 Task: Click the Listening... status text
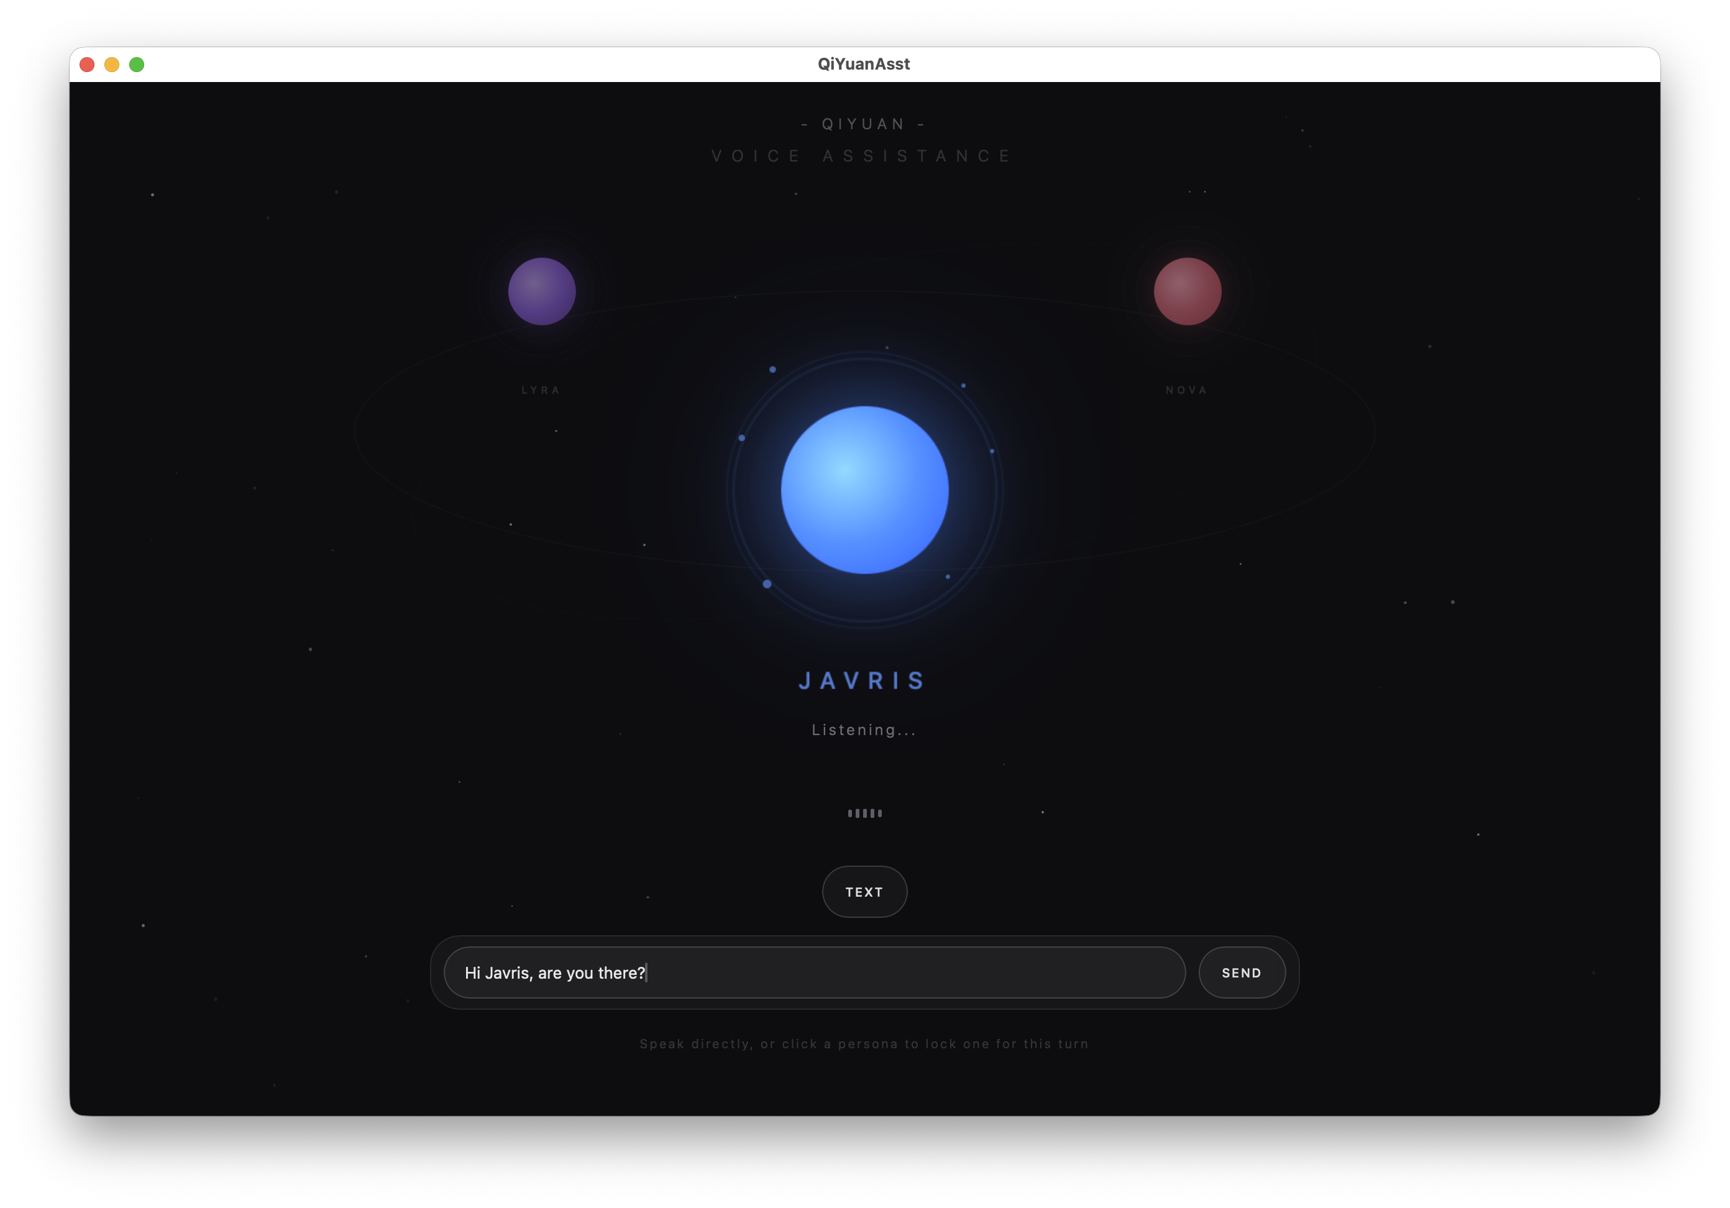[864, 730]
